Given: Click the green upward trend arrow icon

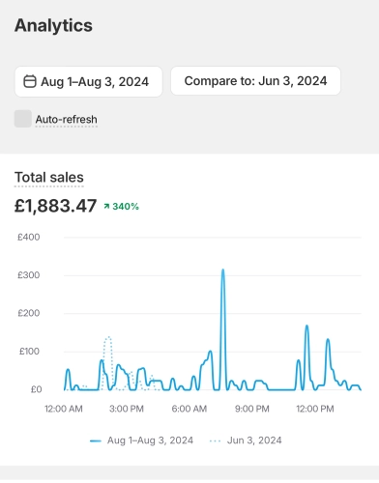Looking at the screenshot, I should [x=106, y=206].
